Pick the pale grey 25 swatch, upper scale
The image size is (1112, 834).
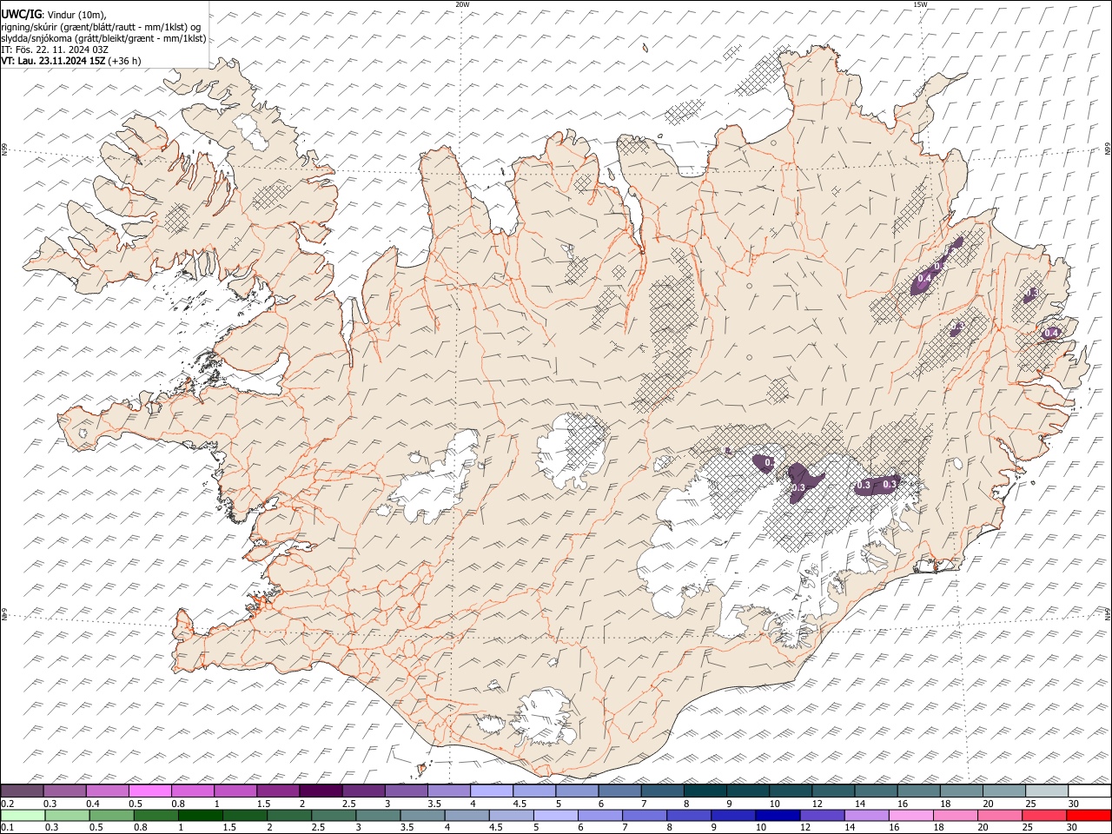click(x=1047, y=791)
